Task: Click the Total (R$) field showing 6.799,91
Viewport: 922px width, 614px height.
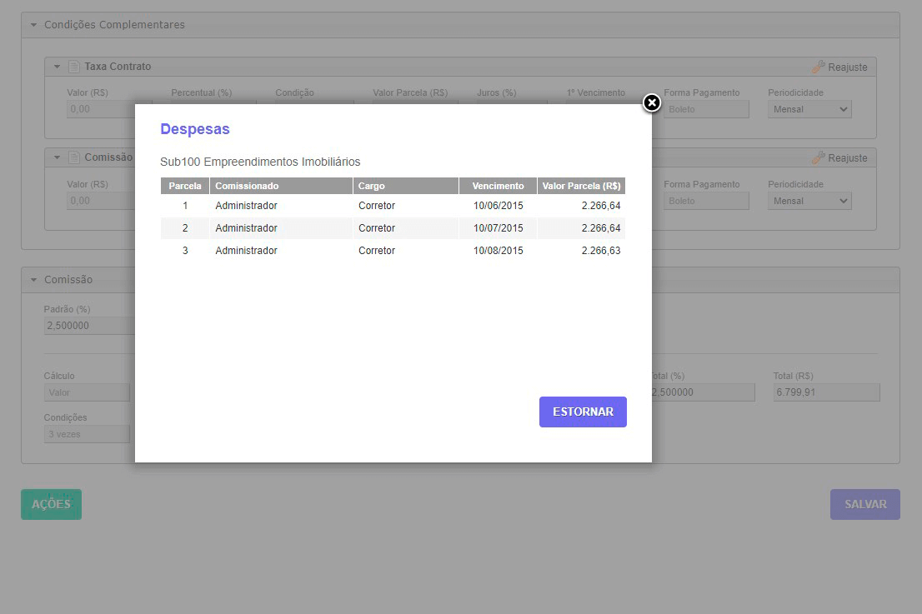Action: click(826, 392)
